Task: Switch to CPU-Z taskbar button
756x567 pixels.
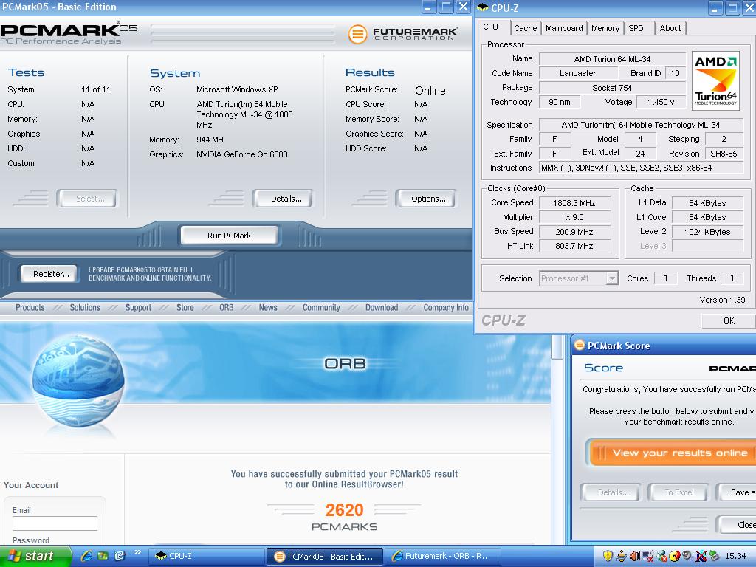Action: [x=207, y=557]
